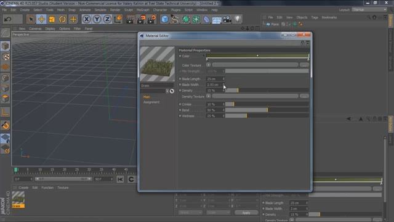Click the green Subdivision Surface generator icon

(186, 19)
